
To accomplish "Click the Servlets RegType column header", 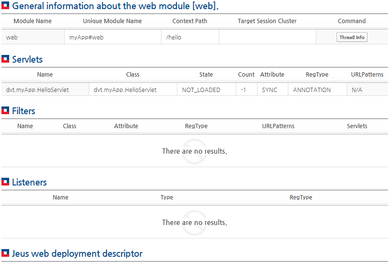I will [x=317, y=74].
